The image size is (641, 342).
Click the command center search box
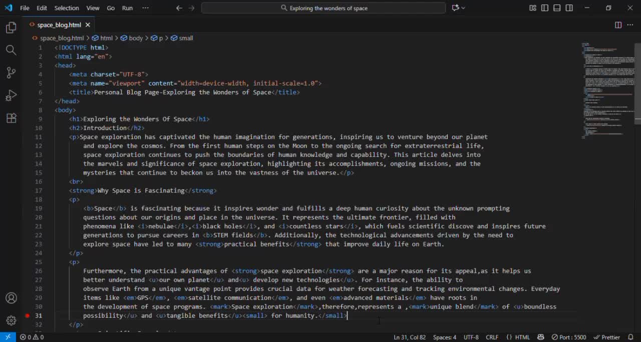tap(324, 8)
